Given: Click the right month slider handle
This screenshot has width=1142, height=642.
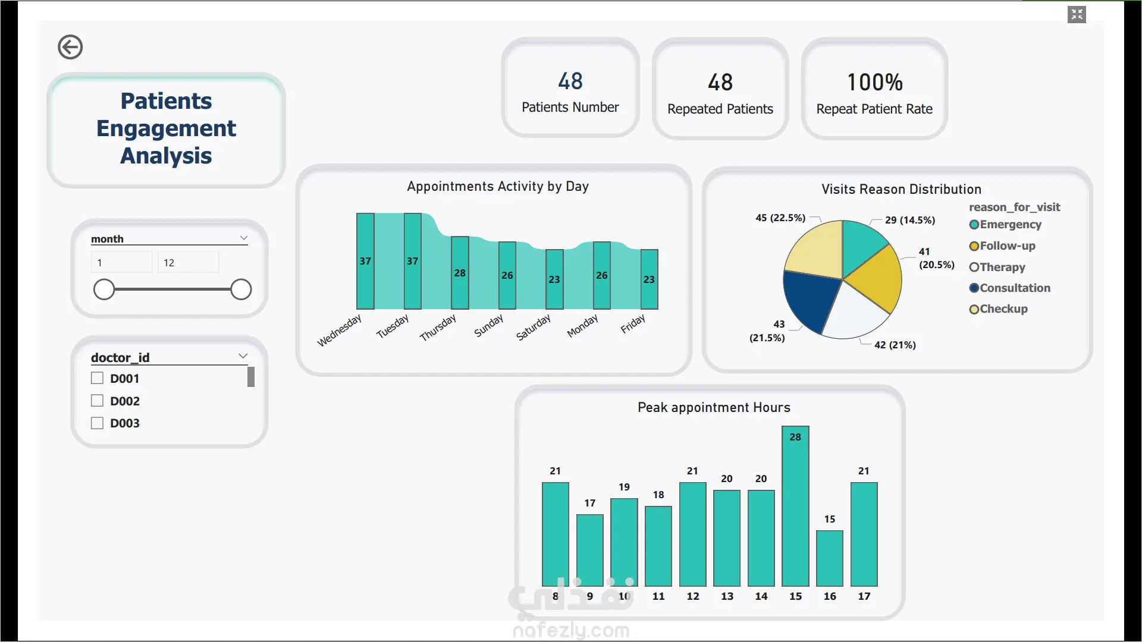Looking at the screenshot, I should click(241, 289).
